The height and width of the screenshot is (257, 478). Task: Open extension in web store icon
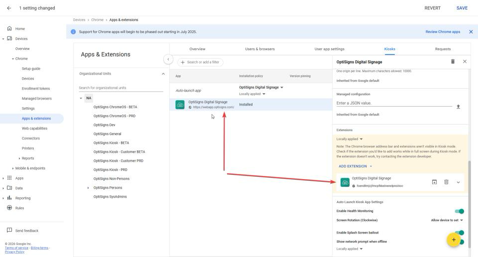click(434, 182)
